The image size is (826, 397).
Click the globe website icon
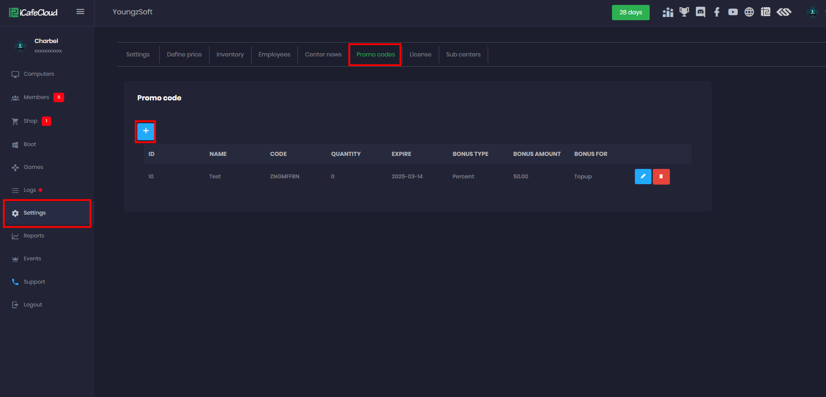(x=749, y=12)
